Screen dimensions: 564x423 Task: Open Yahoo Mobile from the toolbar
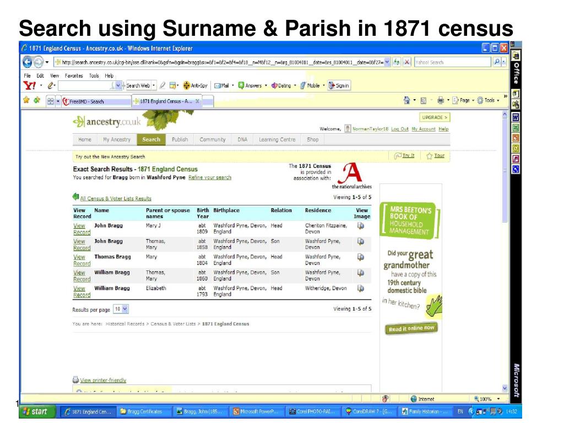310,85
